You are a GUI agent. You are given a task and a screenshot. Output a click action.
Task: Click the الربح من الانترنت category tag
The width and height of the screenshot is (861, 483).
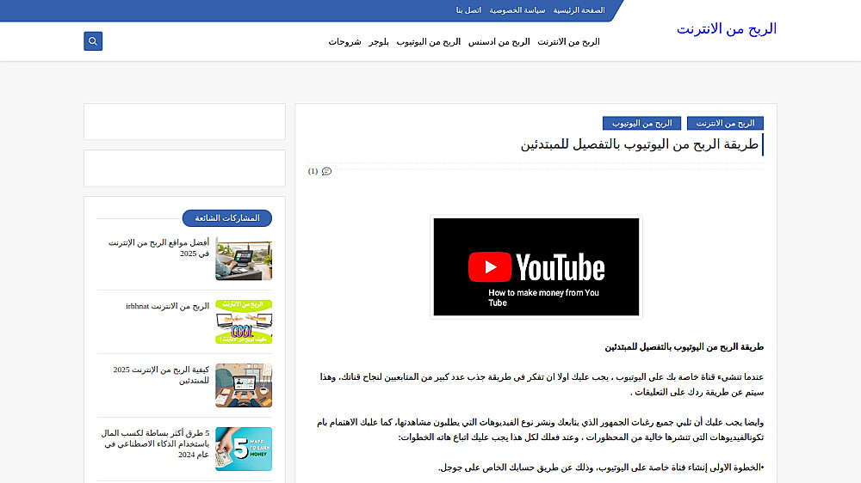click(x=725, y=124)
